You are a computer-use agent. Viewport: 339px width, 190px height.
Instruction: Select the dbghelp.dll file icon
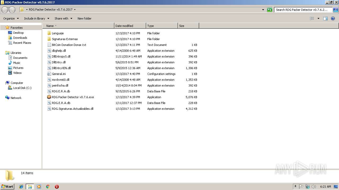[x=49, y=51]
